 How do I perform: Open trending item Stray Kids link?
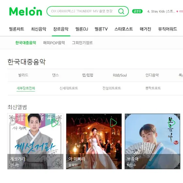pos(161,11)
